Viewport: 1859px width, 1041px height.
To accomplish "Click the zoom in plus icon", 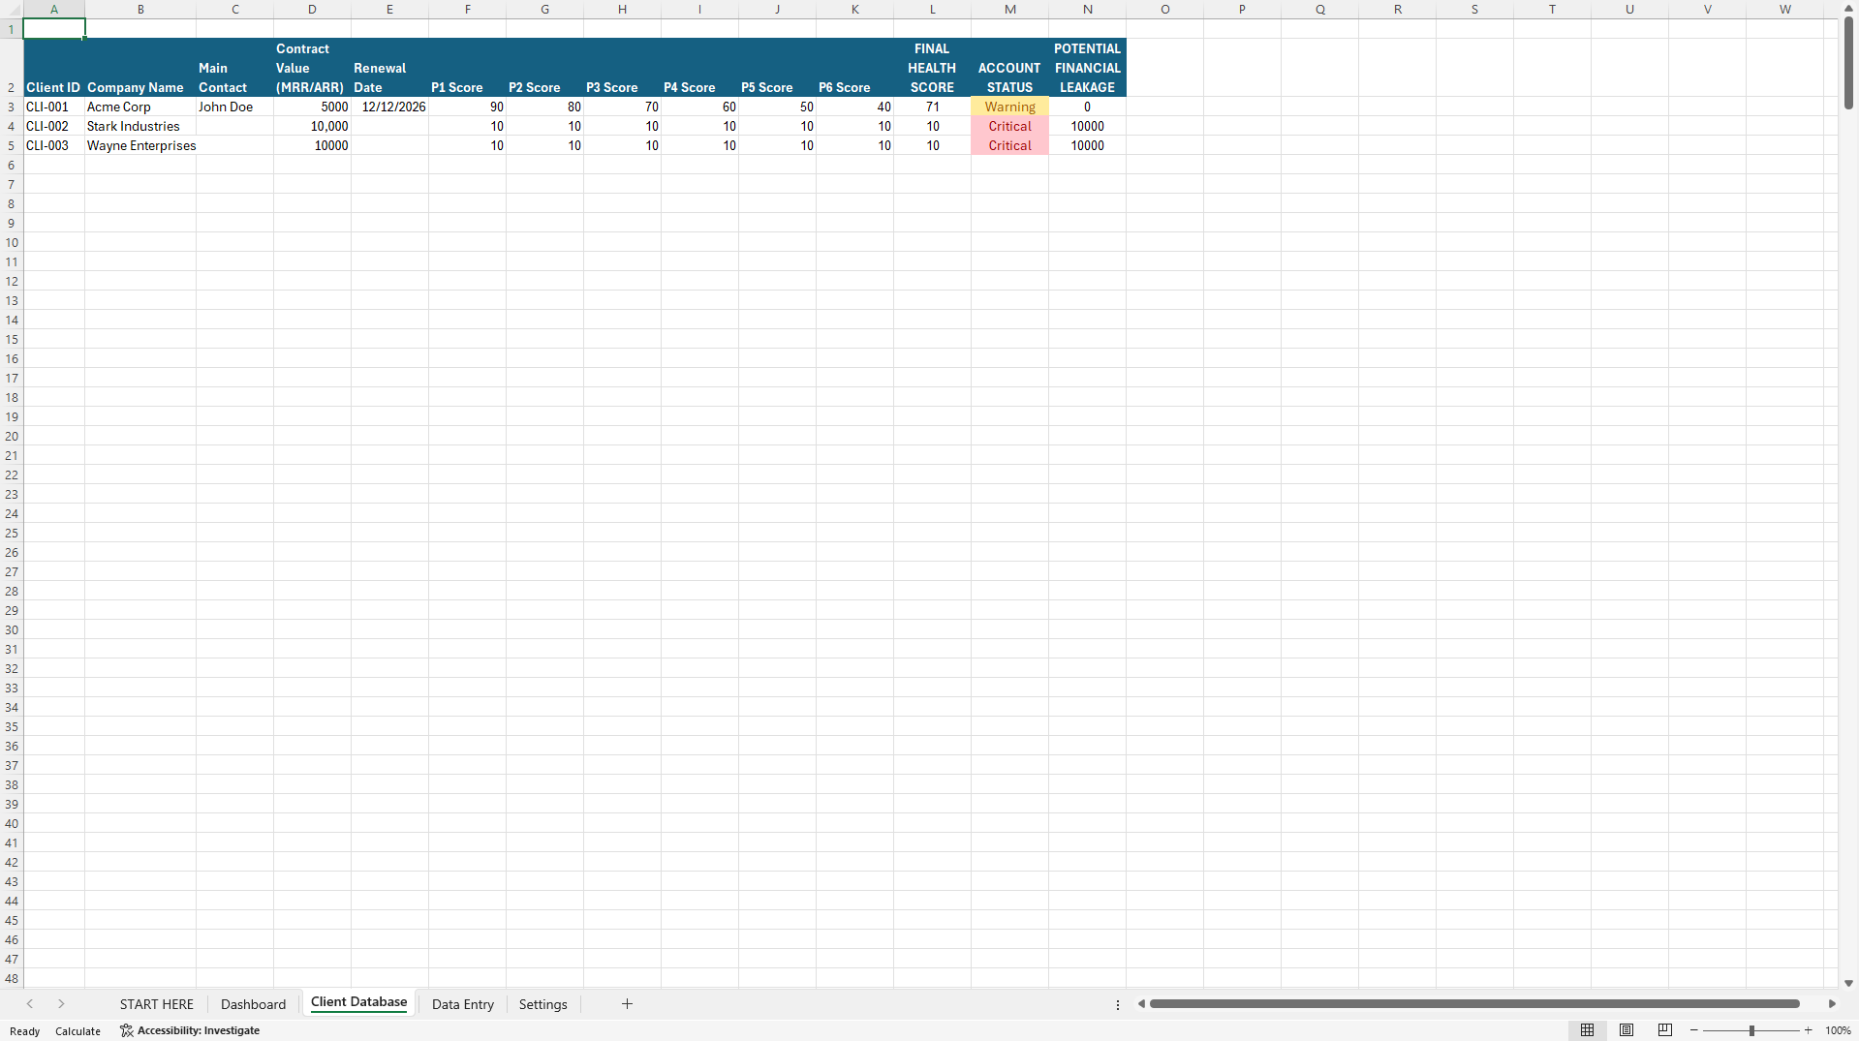I will (1808, 1030).
